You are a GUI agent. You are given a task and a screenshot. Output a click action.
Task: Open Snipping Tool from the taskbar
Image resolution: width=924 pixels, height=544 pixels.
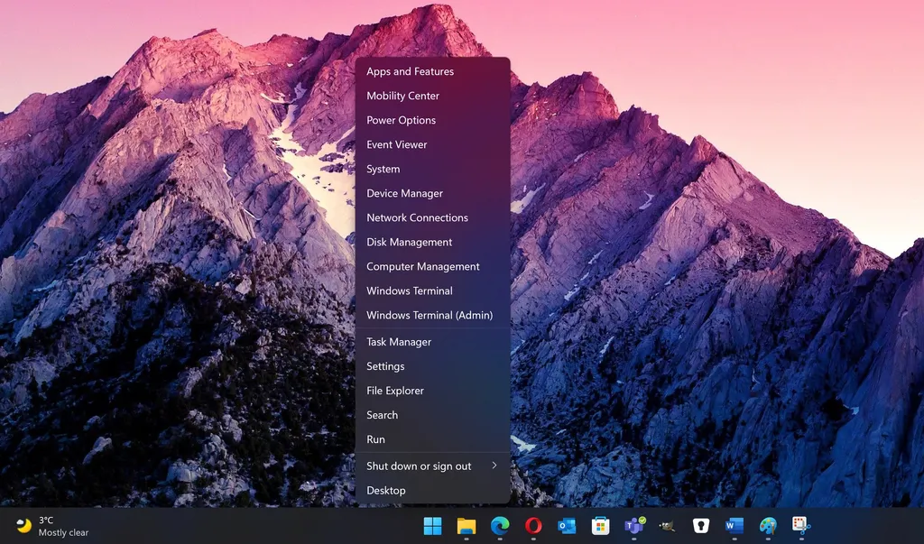(x=801, y=526)
